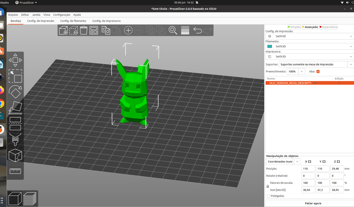This screenshot has height=207, width=354.
Task: Click the Z axis reset icon
Action: [338, 162]
